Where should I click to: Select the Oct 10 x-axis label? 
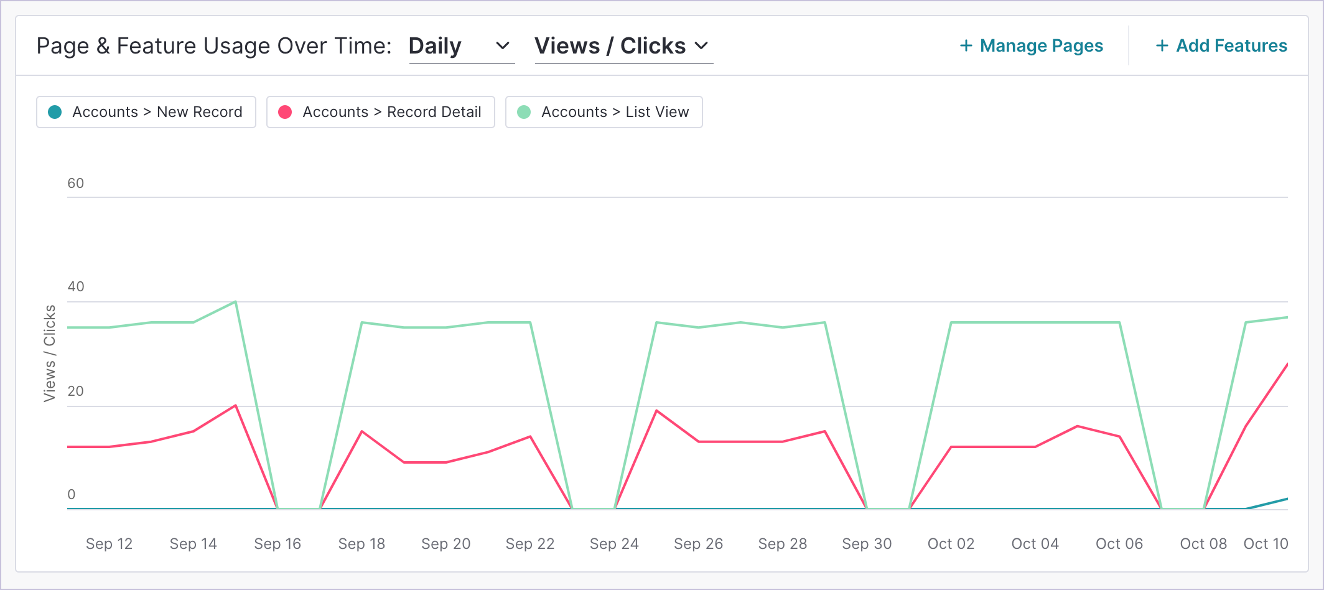(x=1266, y=544)
